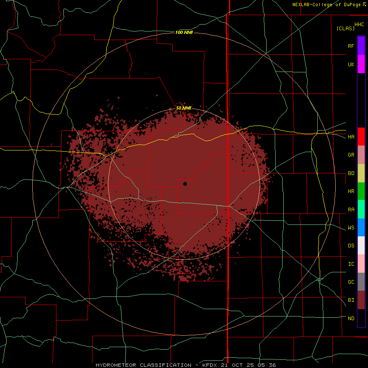
Task: Click the GR legend label
Action: click(x=351, y=155)
